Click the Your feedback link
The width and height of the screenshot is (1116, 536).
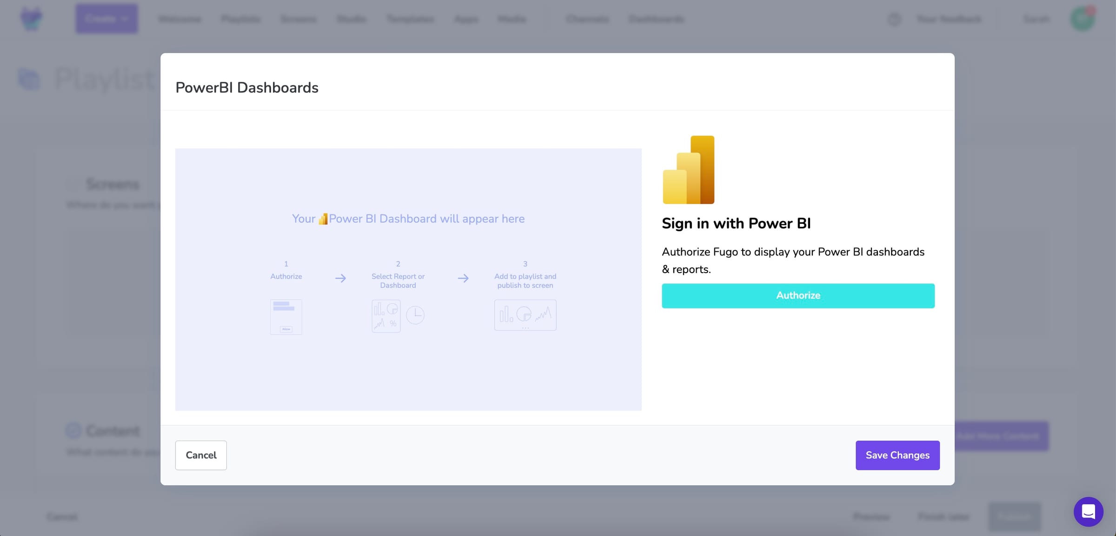[x=949, y=19]
